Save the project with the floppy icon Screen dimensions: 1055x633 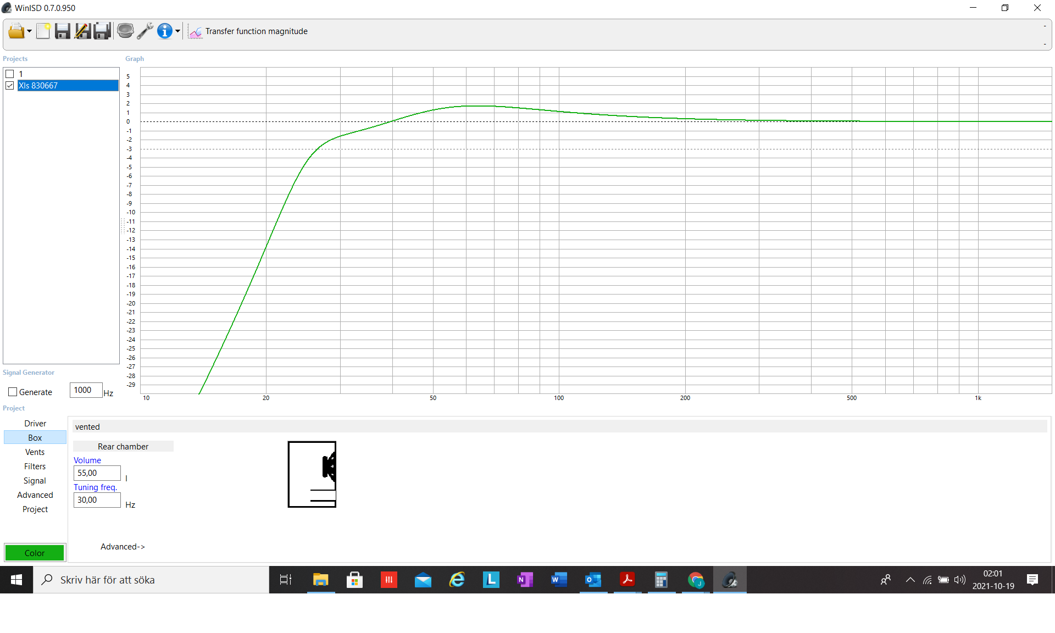click(x=63, y=31)
